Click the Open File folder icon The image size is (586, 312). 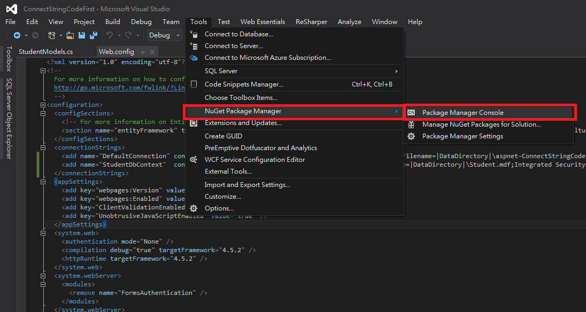[70, 35]
